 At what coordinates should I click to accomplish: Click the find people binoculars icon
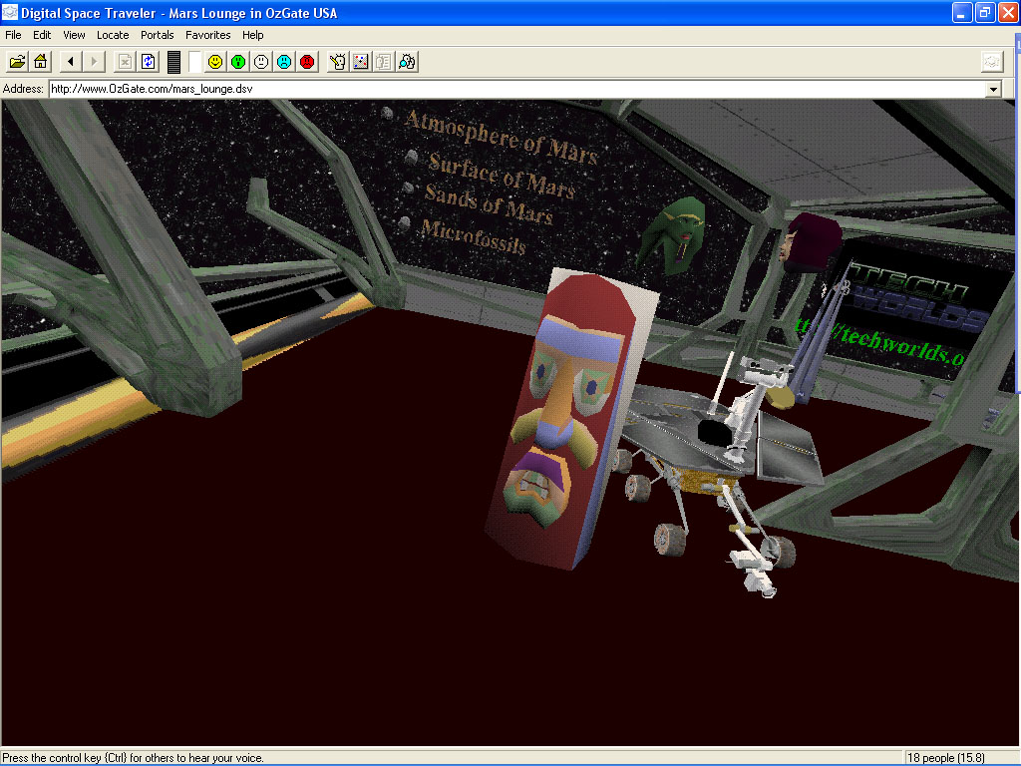407,62
